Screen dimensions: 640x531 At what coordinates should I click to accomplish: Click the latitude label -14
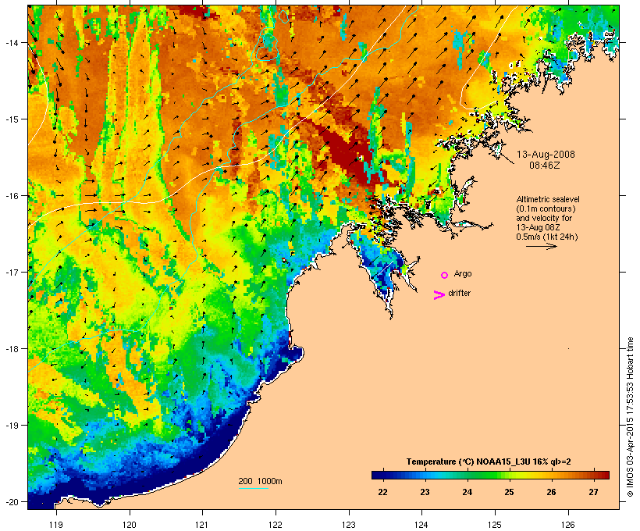pos(11,42)
